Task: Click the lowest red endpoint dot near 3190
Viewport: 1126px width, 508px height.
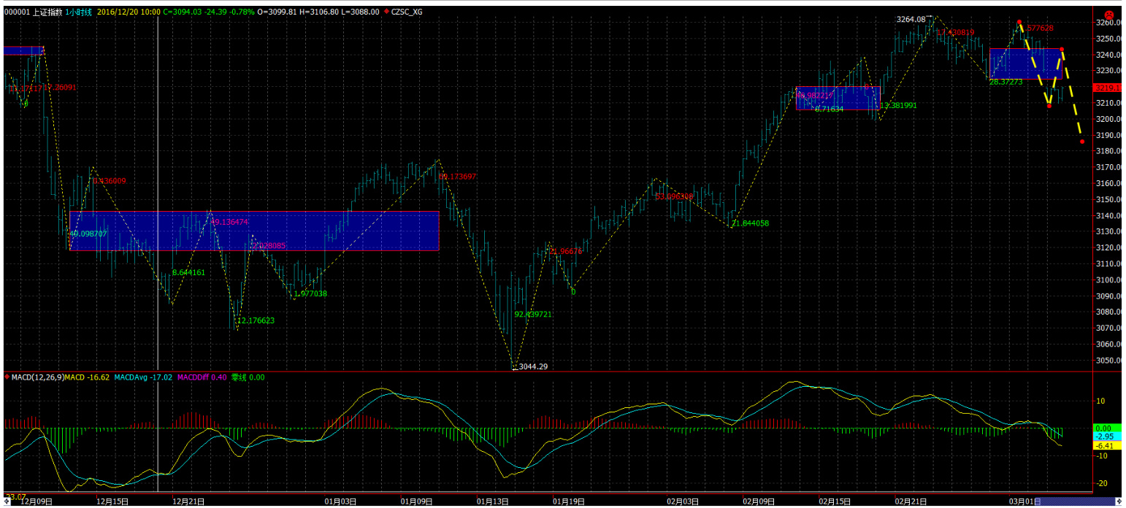Action: click(1082, 142)
